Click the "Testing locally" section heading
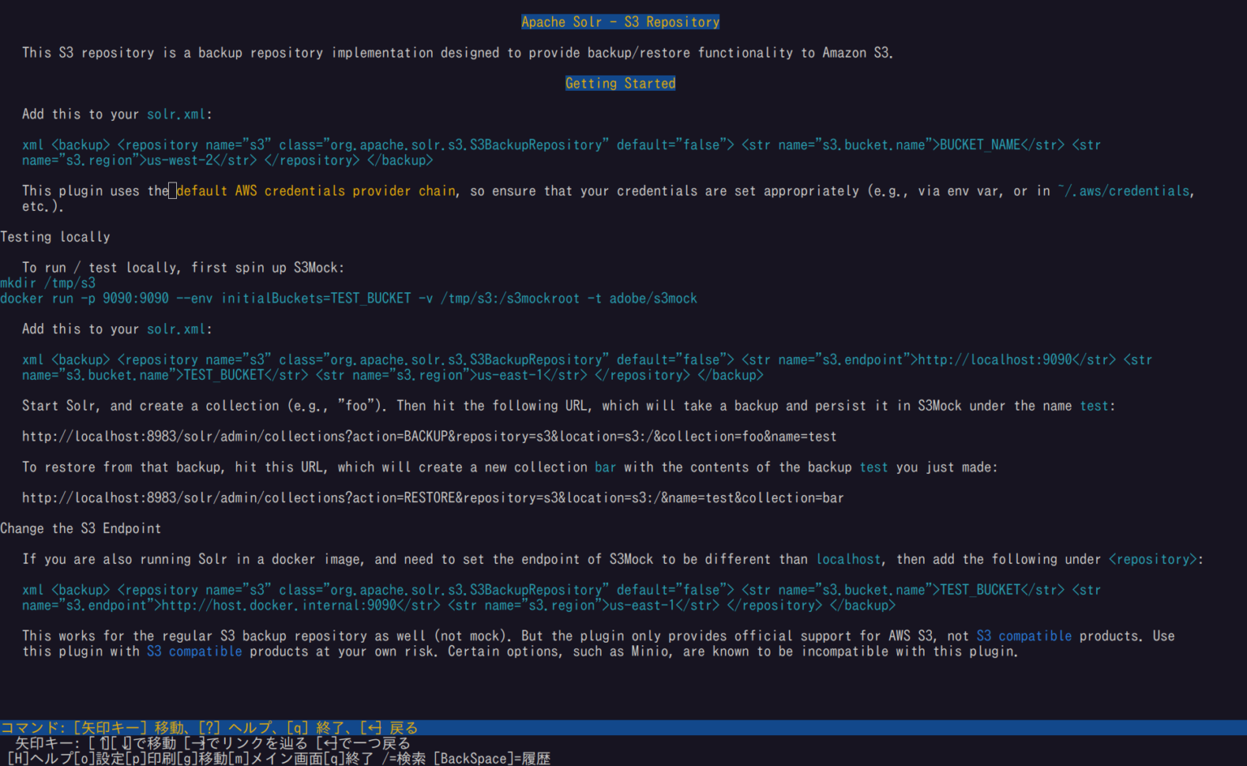The width and height of the screenshot is (1247, 766). (54, 236)
